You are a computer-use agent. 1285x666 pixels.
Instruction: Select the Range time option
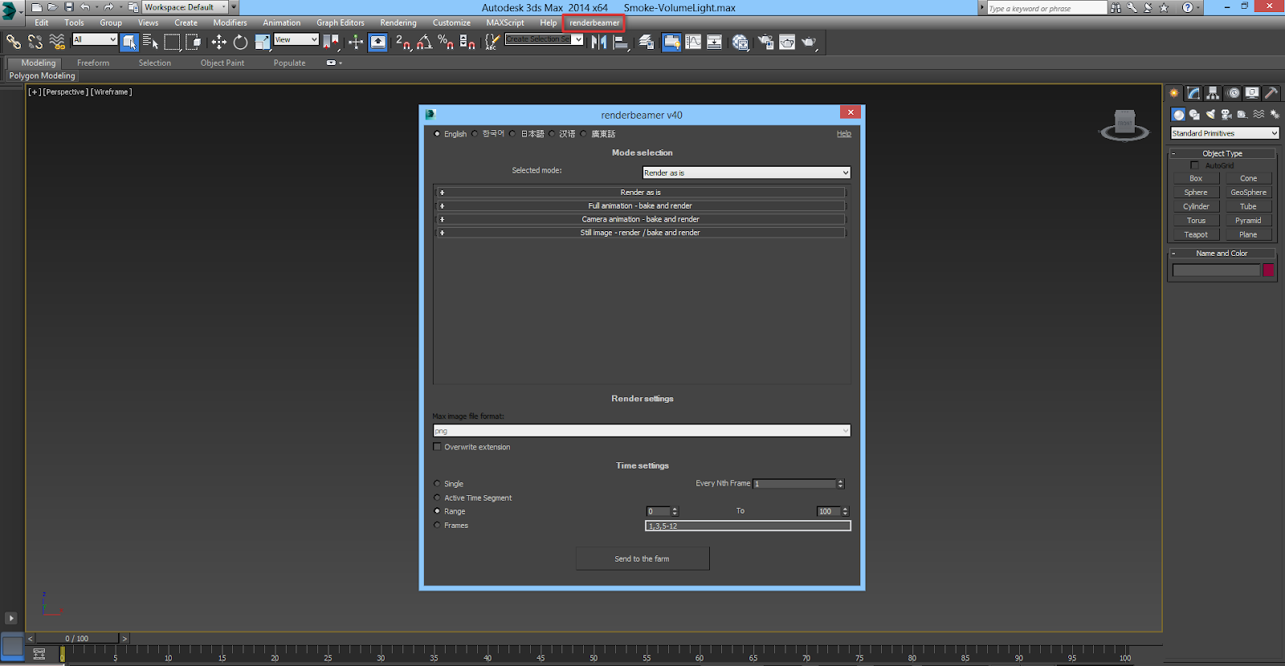tap(437, 511)
